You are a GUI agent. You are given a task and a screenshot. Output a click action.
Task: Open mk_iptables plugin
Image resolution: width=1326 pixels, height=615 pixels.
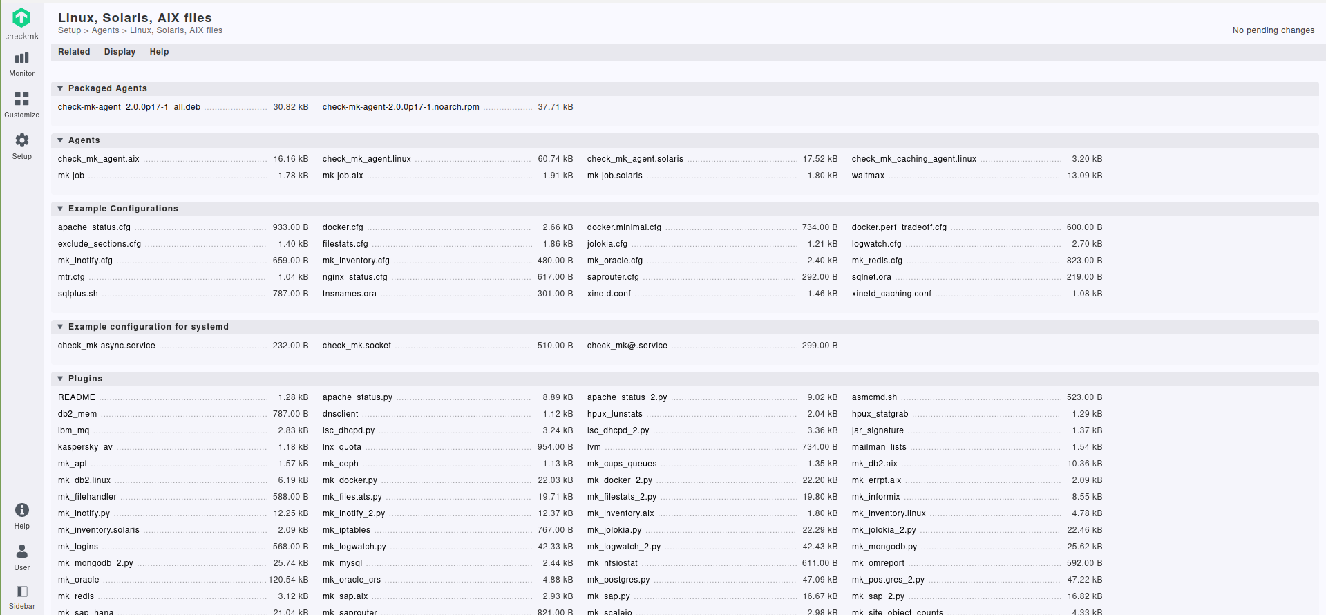346,530
